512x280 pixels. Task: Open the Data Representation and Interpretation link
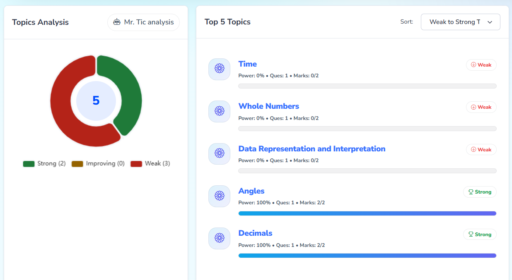pos(312,149)
